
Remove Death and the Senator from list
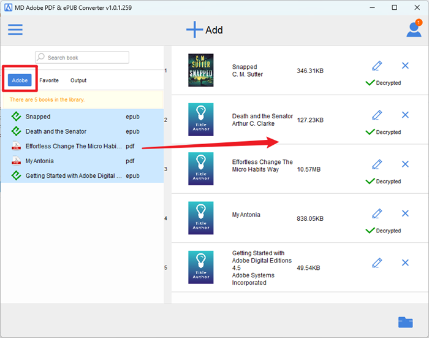pyautogui.click(x=405, y=115)
